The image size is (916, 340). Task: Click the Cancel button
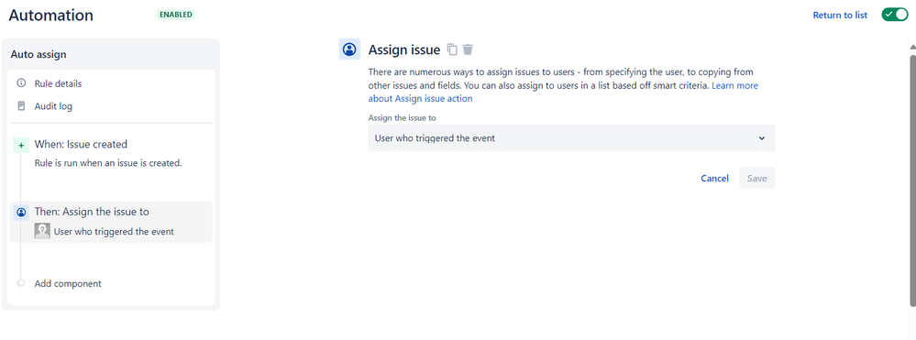click(714, 178)
